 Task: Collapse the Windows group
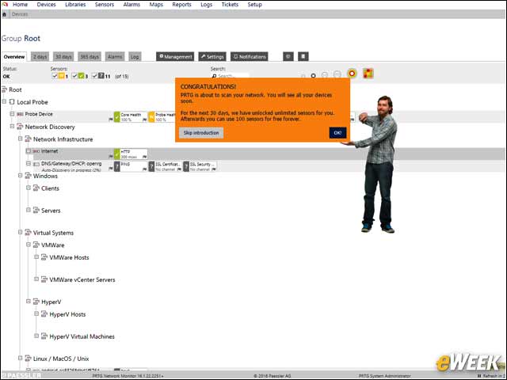click(x=21, y=176)
